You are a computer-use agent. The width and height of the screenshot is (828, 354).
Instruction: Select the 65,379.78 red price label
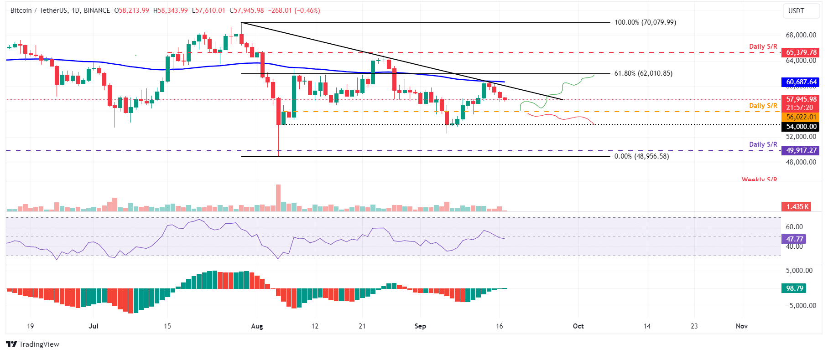801,52
